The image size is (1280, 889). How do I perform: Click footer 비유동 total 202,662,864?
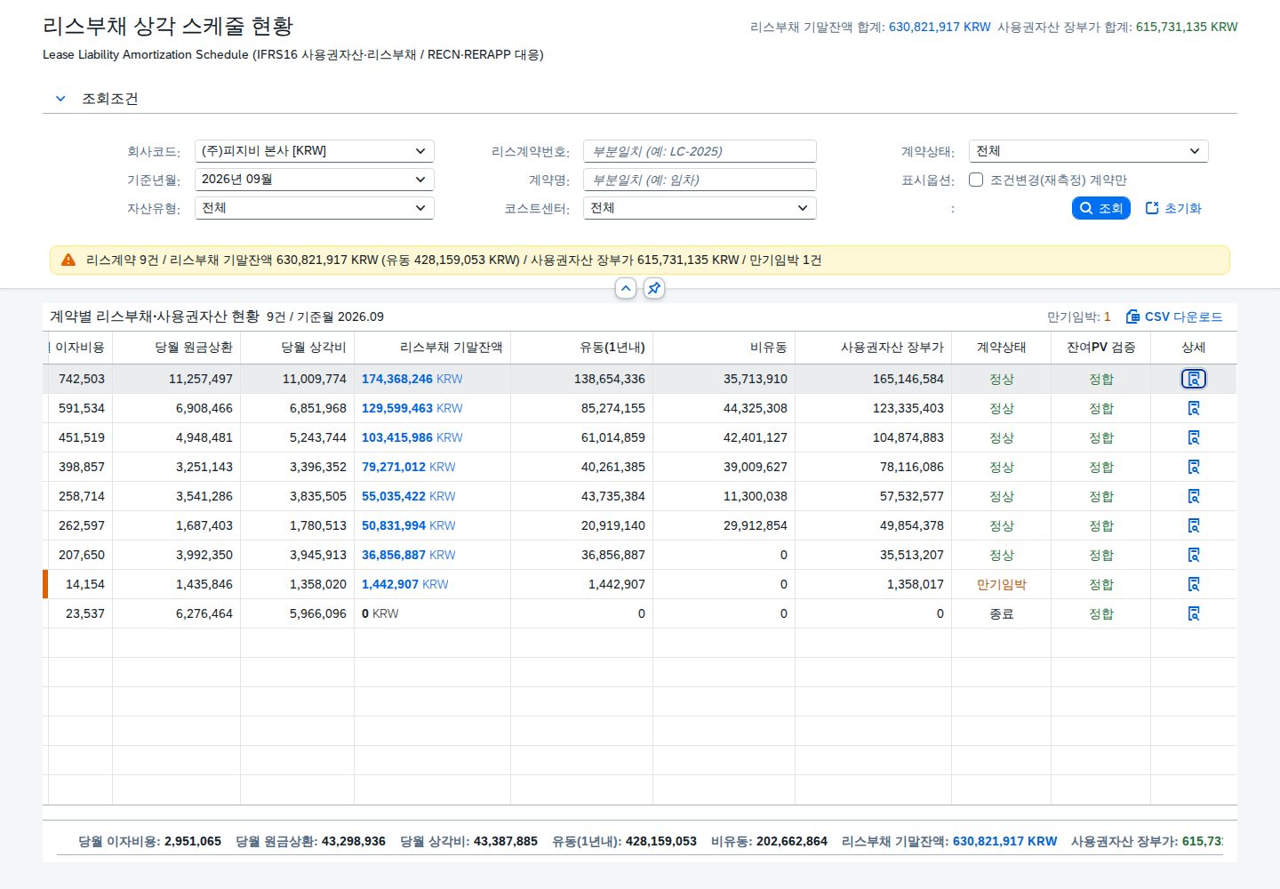click(x=769, y=841)
